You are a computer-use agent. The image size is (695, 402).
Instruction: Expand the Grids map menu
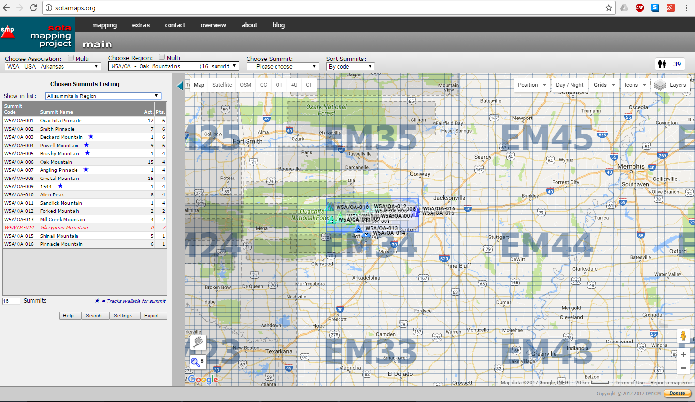604,85
